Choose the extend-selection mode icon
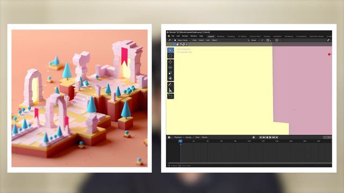The height and width of the screenshot is (193, 344). 177,44
